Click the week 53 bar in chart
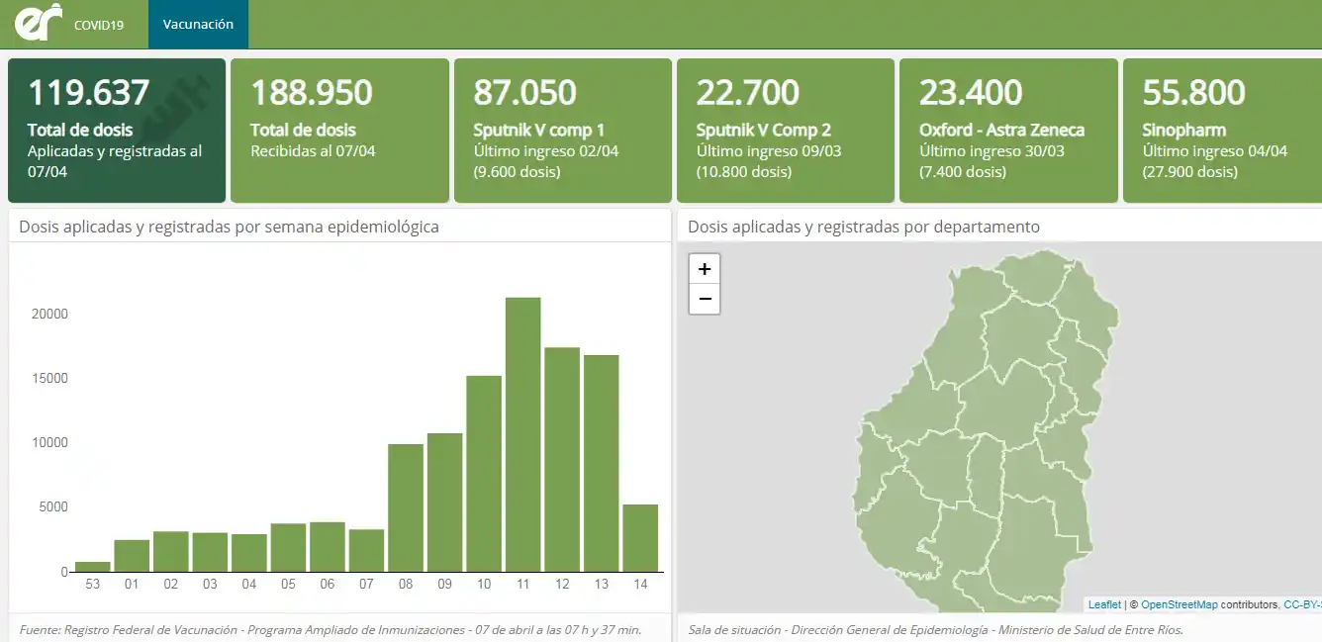Viewport: 1322px width, 642px height. [93, 567]
